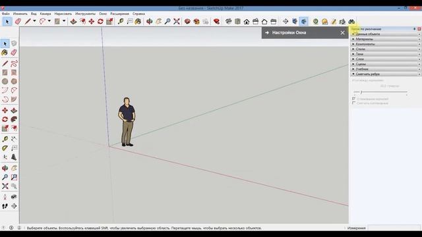
Task: Select the Dimension tool
Action: (x=14, y=139)
